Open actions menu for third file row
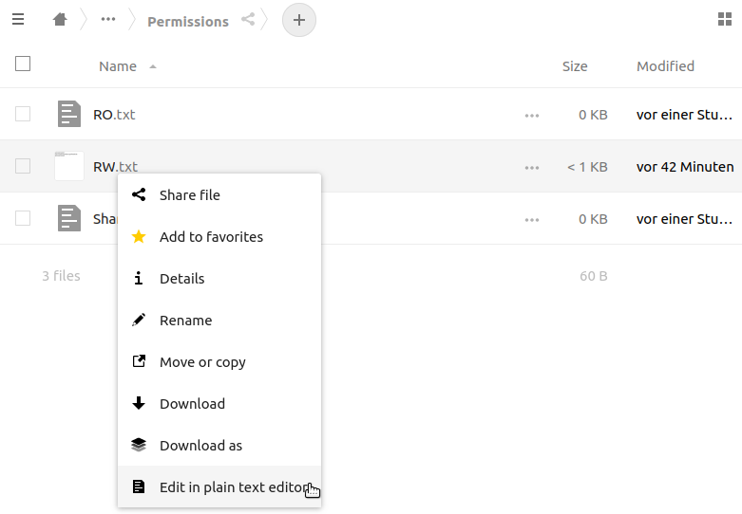The width and height of the screenshot is (742, 514). (532, 219)
